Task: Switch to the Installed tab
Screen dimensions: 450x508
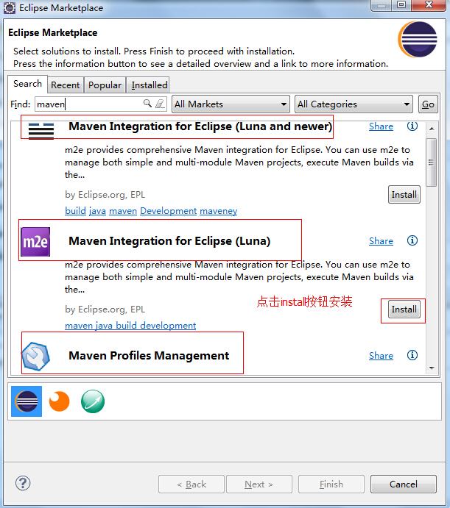Action: click(150, 85)
